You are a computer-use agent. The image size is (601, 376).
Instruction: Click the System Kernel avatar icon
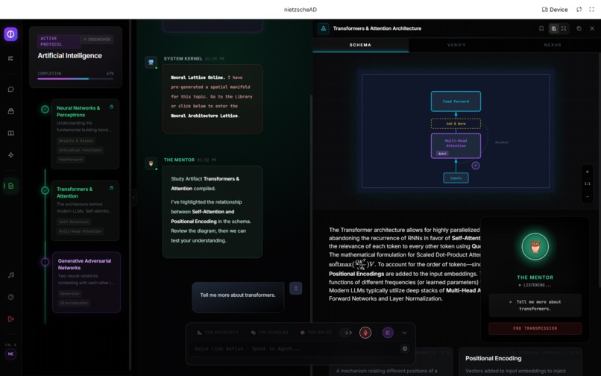tap(151, 62)
